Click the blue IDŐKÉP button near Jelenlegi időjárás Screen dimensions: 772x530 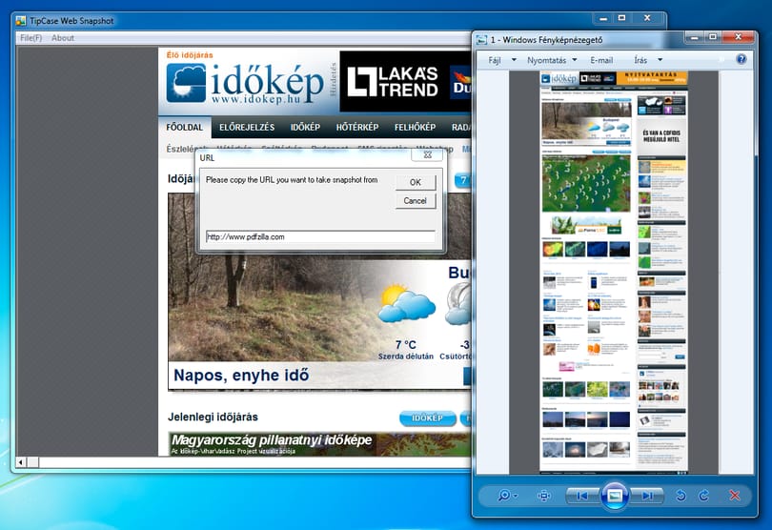427,418
